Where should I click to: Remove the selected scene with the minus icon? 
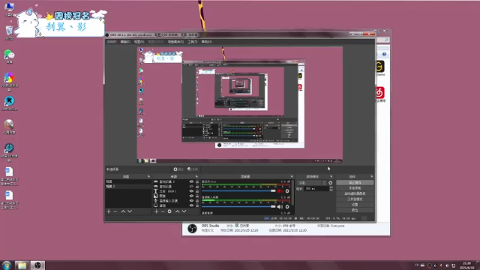pos(115,211)
